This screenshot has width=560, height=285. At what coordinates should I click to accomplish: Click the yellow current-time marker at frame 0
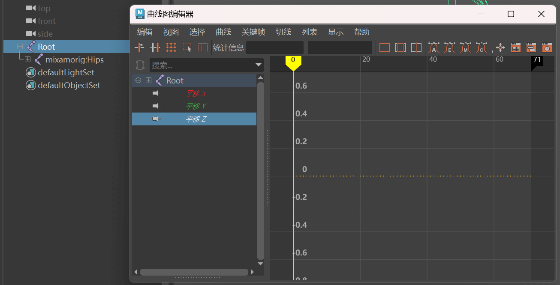click(x=293, y=62)
